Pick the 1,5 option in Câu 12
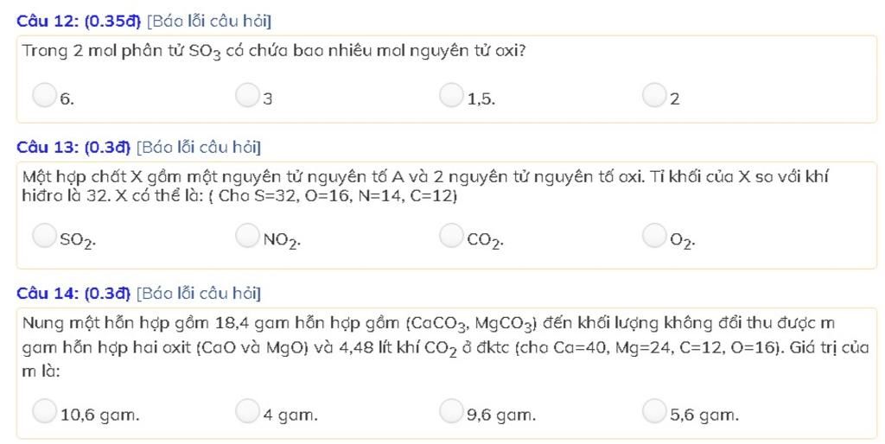 point(451,95)
